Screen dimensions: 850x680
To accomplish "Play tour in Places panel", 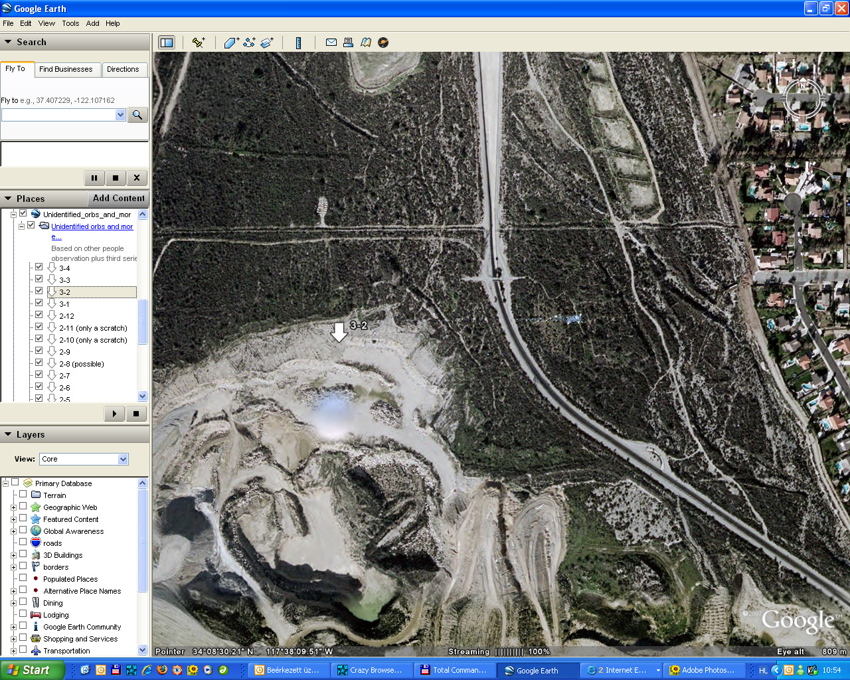I will tap(114, 414).
